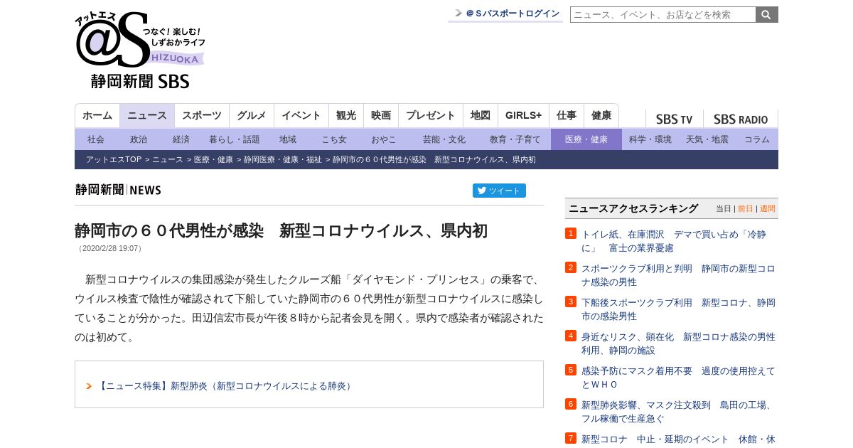The image size is (853, 448).
Task: Open the コラム submenu item
Action: tap(757, 139)
